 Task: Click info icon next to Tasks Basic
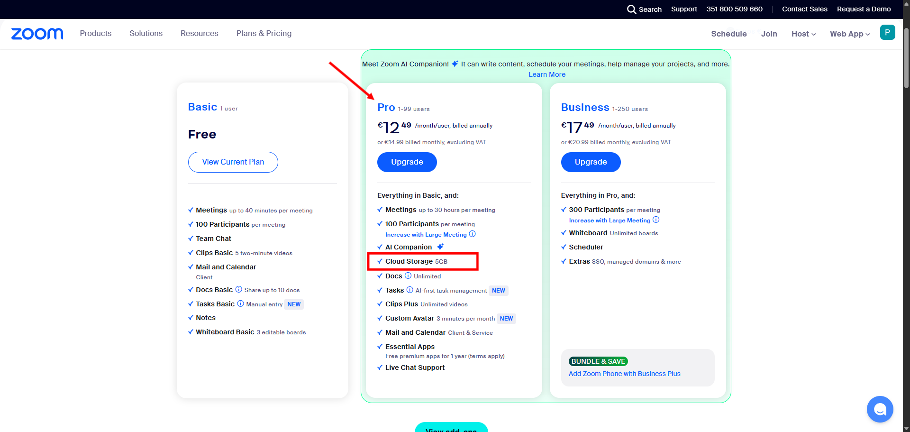[x=240, y=303]
